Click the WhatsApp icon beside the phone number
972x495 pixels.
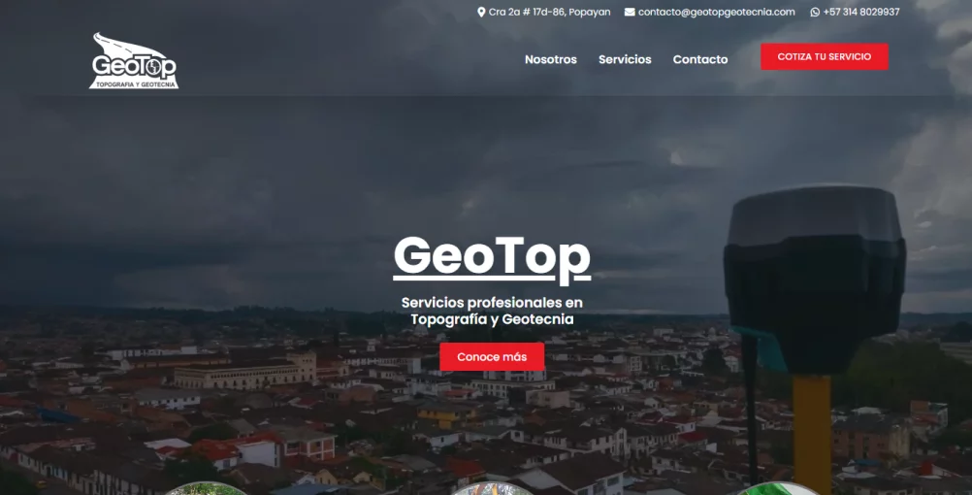pos(815,12)
